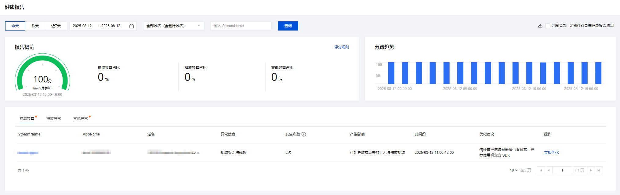Download the health report via download icon

tap(540, 26)
